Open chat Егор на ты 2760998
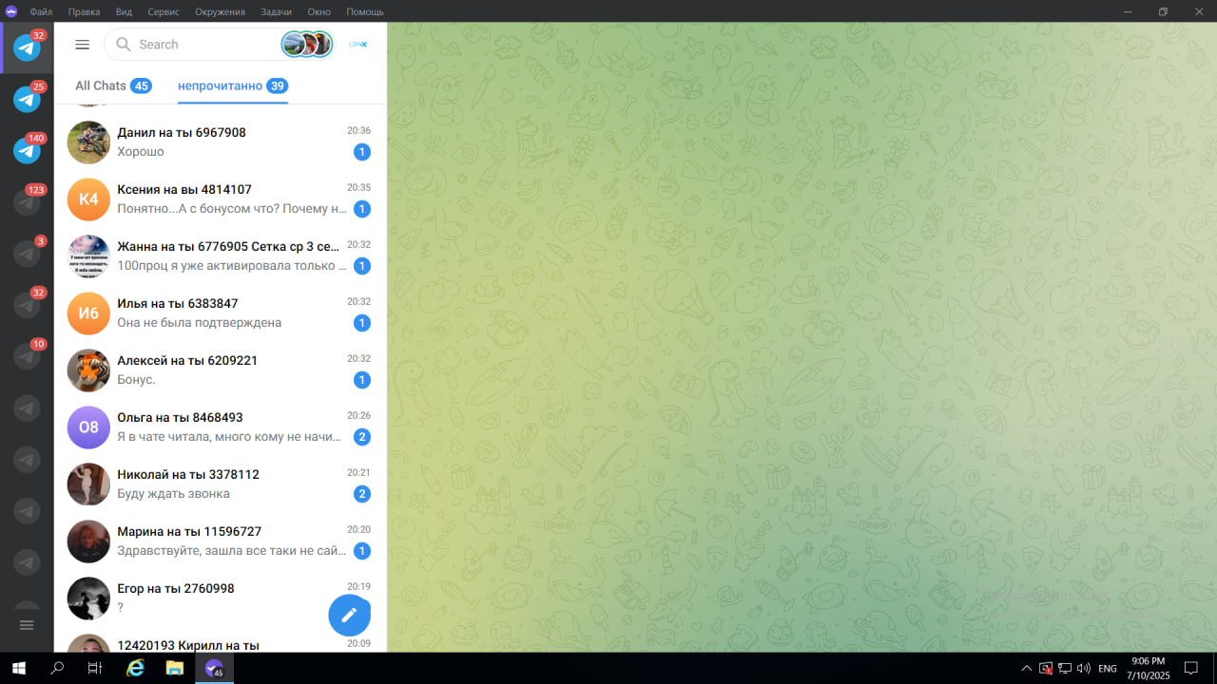 (221, 598)
